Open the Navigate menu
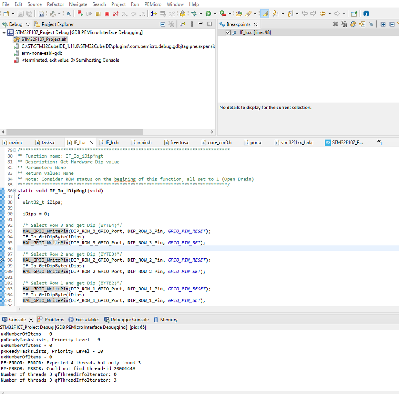Screen dimensions: 399x394 tap(78, 4)
